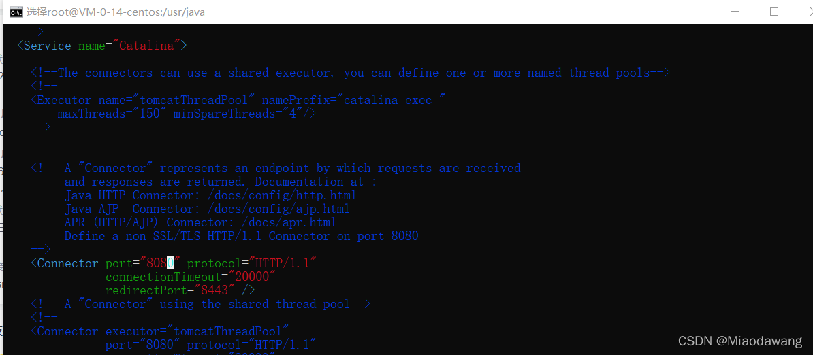Click the command prompt icon in title bar
Image resolution: width=813 pixels, height=355 pixels.
(x=14, y=12)
